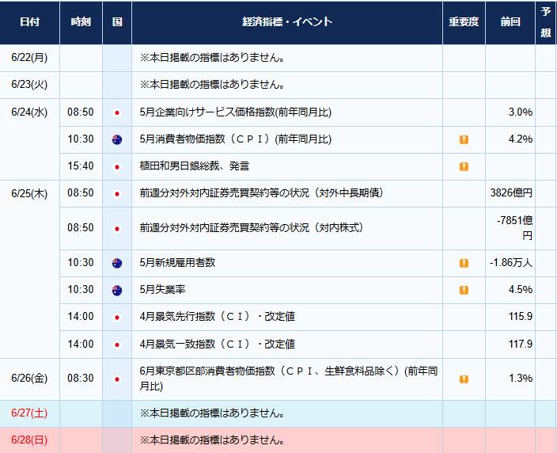The width and height of the screenshot is (557, 453).
Task: Click the Australia flag beside 5月消費者物価指数
Action: [117, 139]
